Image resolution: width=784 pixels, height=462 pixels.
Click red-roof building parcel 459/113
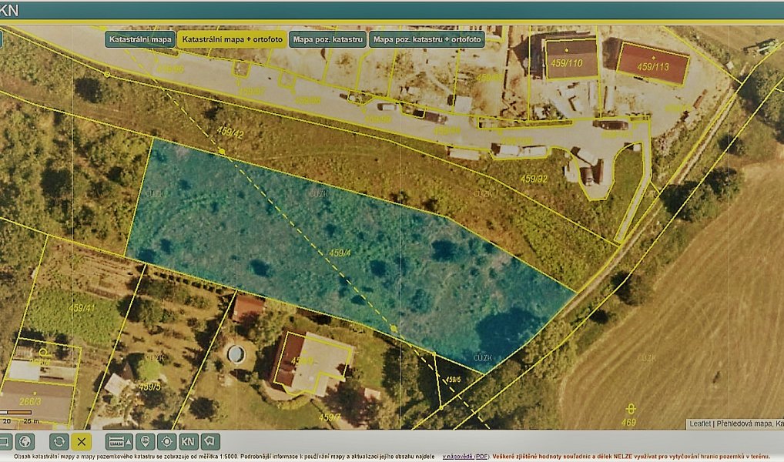pyautogui.click(x=653, y=66)
